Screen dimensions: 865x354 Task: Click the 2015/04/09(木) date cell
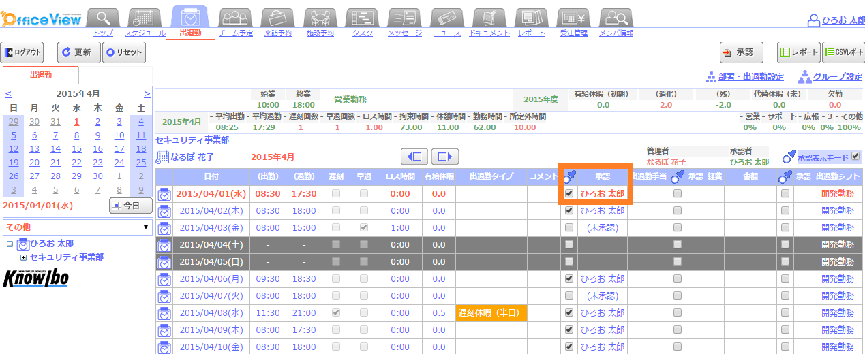point(211,329)
